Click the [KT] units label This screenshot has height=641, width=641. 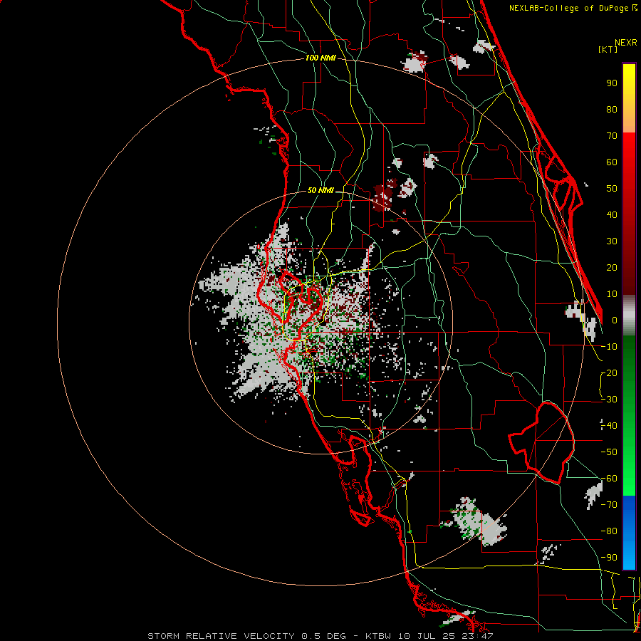click(x=608, y=49)
